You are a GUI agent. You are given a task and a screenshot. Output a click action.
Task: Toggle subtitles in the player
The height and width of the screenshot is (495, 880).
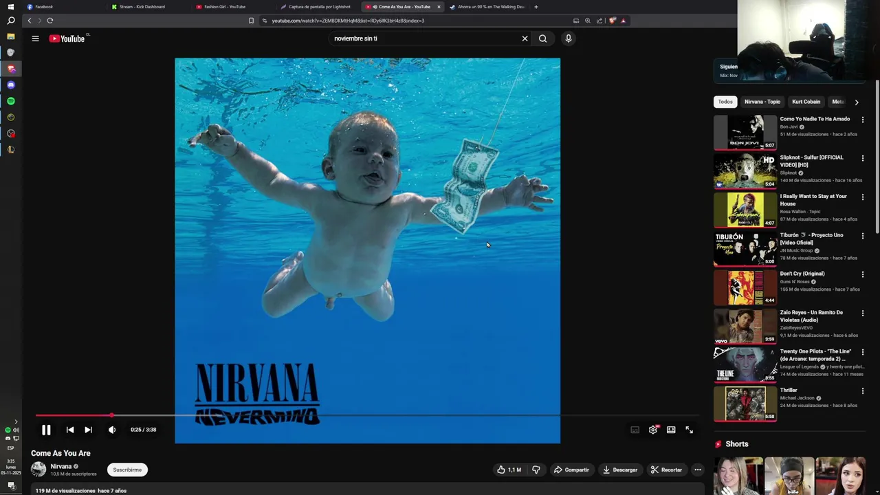click(635, 430)
